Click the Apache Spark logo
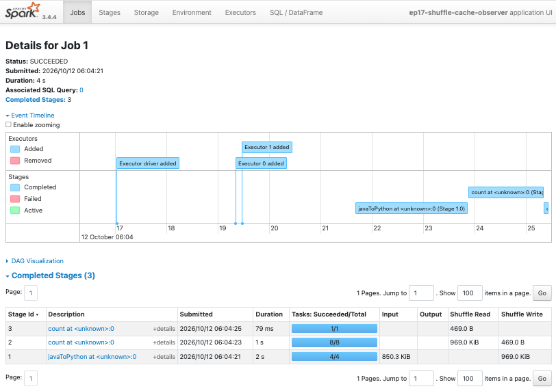This screenshot has height=391, width=556. pyautogui.click(x=23, y=11)
